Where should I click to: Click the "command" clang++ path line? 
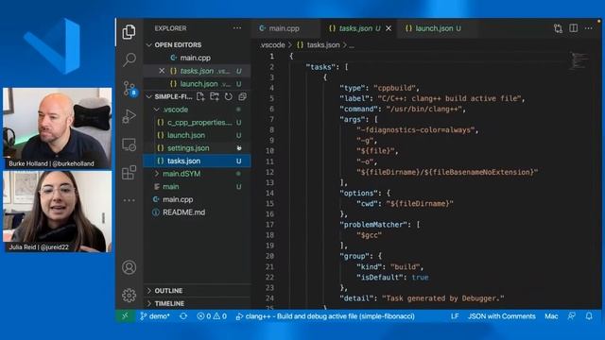(x=403, y=110)
